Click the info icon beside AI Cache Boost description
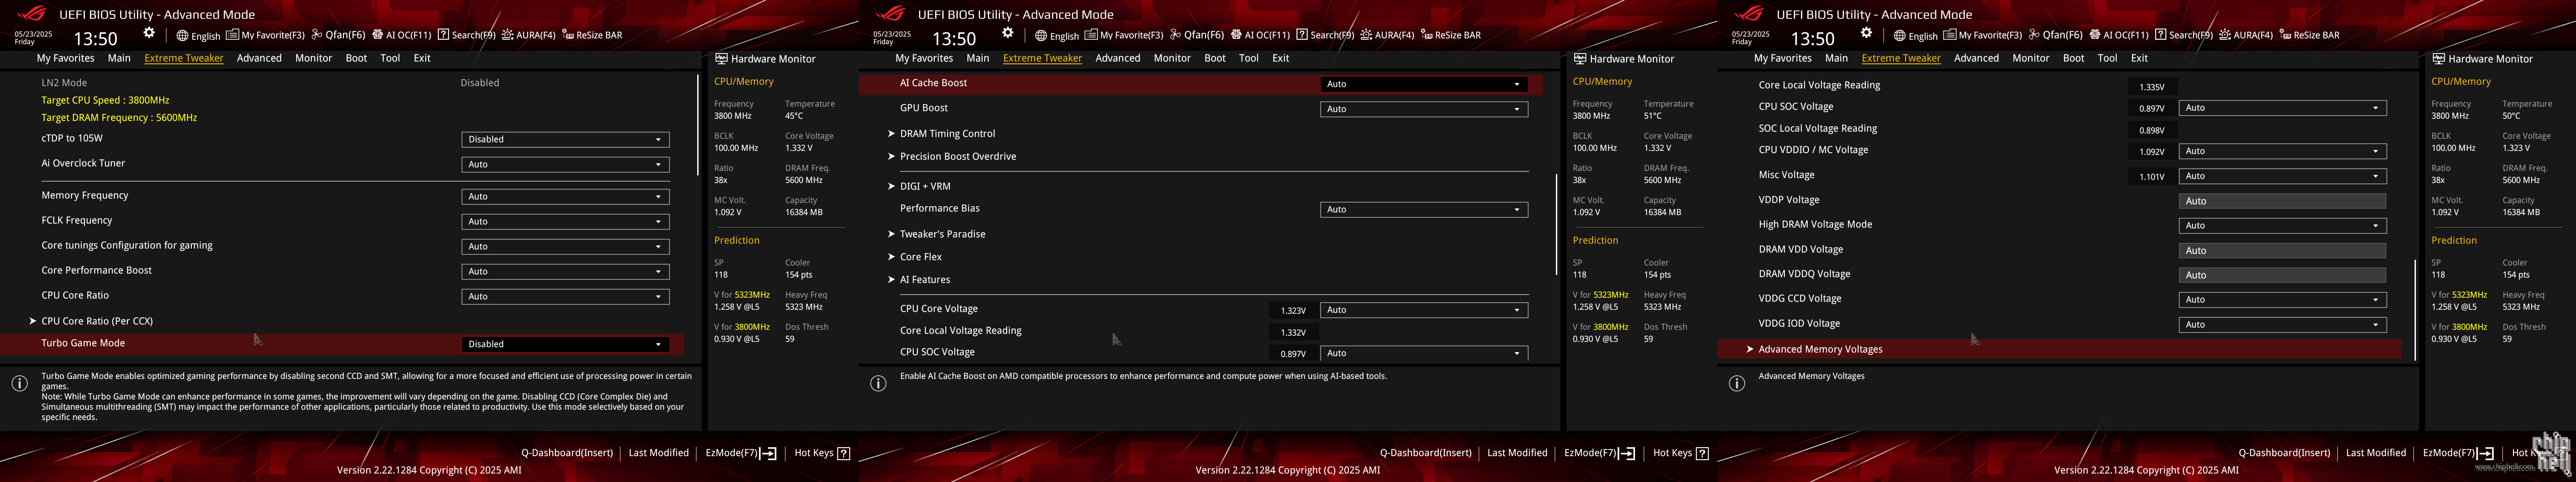 878,383
